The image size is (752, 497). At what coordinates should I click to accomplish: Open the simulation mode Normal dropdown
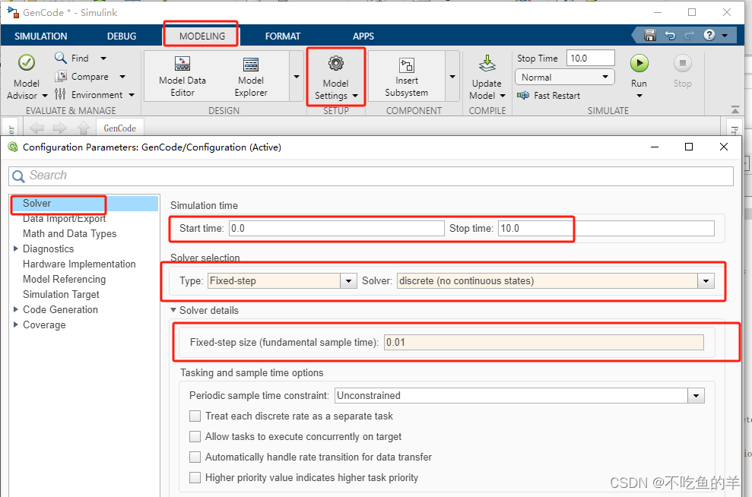565,78
